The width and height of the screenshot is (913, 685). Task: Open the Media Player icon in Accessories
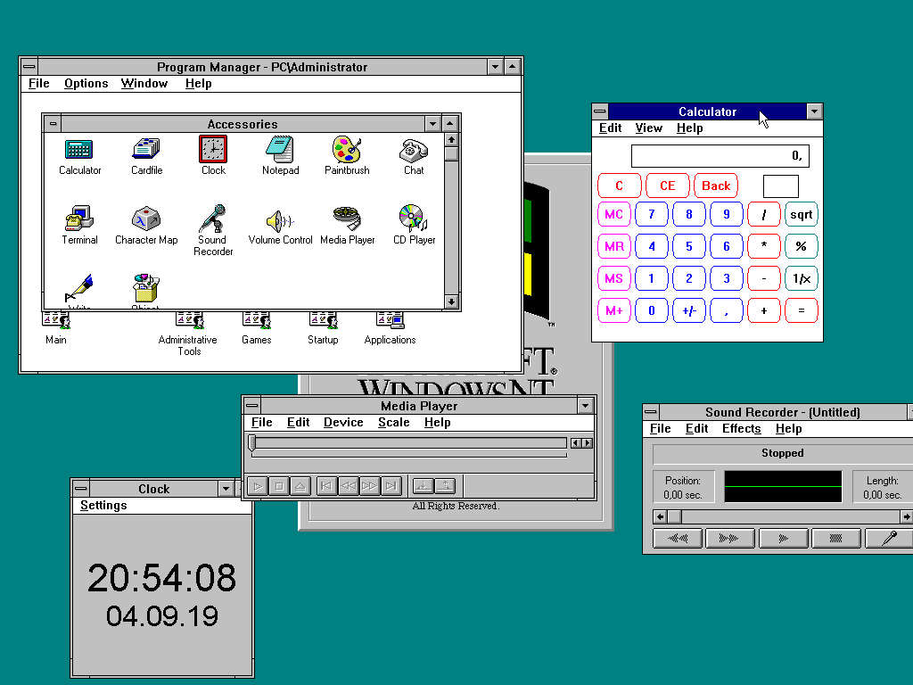(347, 219)
